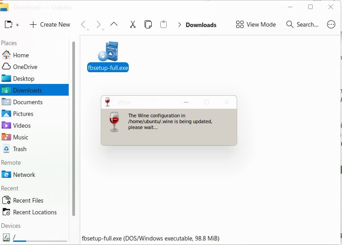
Task: Click the Wine configuration updating message
Action: 170,121
